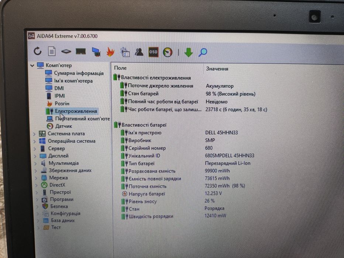Select the Тип батареї row
Image resolution: width=344 pixels, height=258 pixels.
point(186,163)
